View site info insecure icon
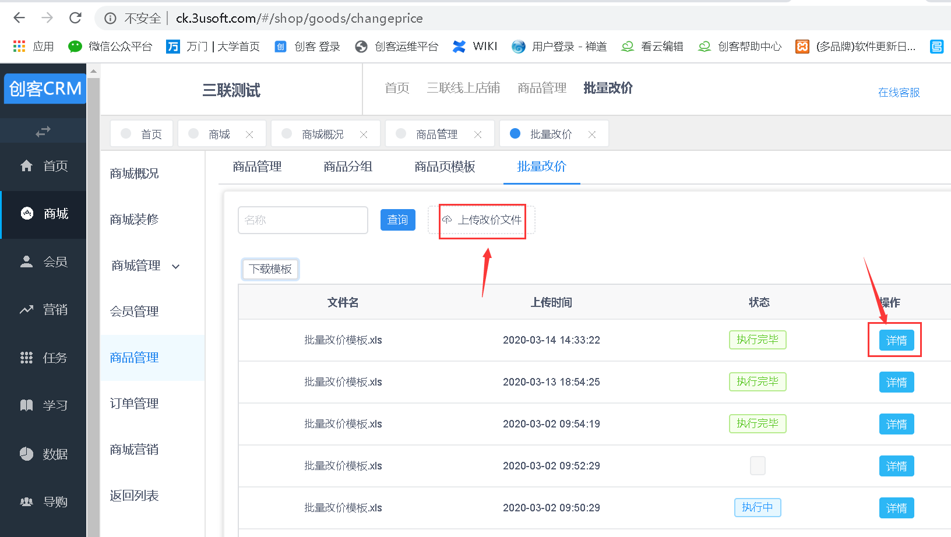951x537 pixels. (110, 19)
